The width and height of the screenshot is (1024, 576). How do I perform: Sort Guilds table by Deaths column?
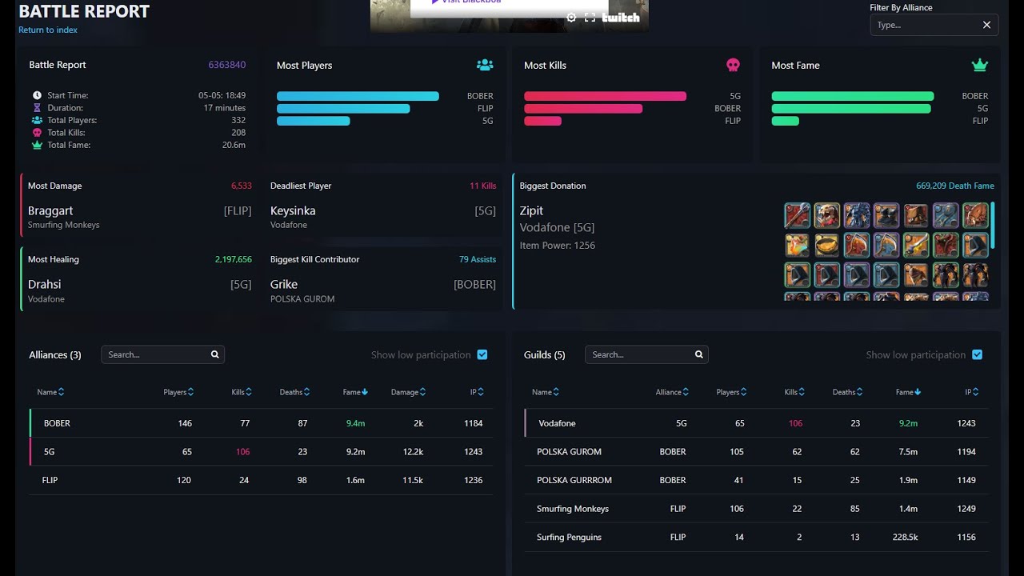(x=847, y=392)
